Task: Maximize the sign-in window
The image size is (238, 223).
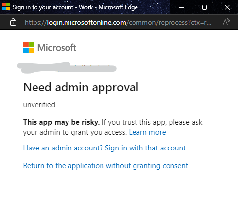Action: point(204,7)
